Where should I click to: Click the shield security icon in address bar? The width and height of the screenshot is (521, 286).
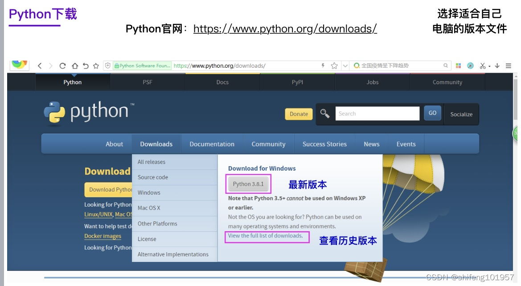coord(108,66)
